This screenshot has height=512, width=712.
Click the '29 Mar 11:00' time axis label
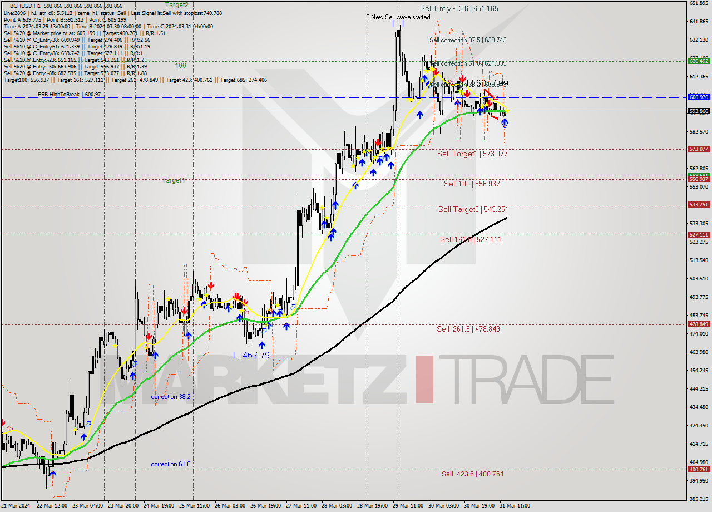(408, 506)
